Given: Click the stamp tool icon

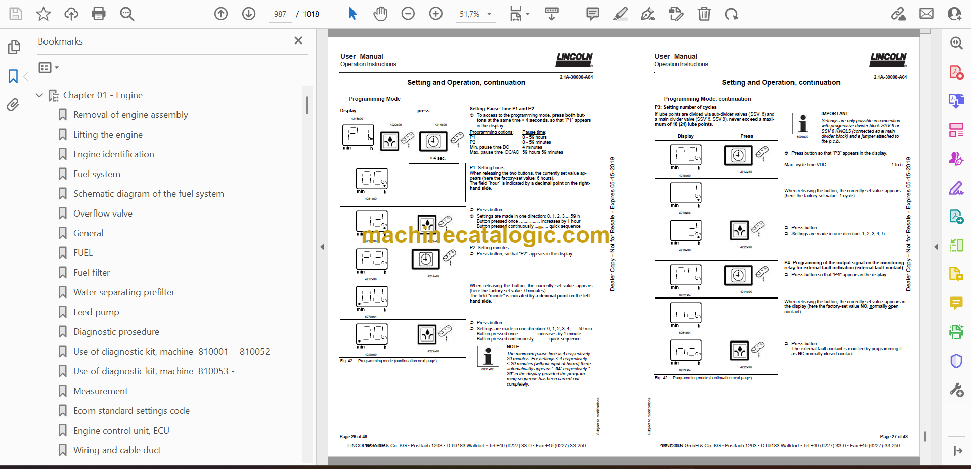Looking at the screenshot, I should point(676,14).
